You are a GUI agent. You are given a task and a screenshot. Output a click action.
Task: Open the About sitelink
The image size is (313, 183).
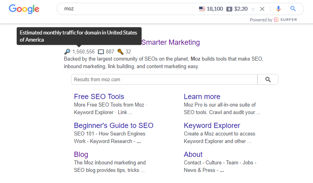tap(193, 154)
